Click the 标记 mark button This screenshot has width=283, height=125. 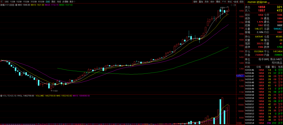tap(230, 2)
